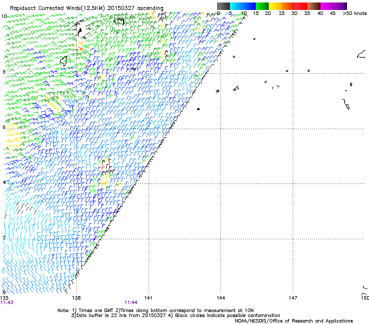The height and width of the screenshot is (324, 369).
Task: Select the red segment of the wind legend
Action: pos(301,6)
